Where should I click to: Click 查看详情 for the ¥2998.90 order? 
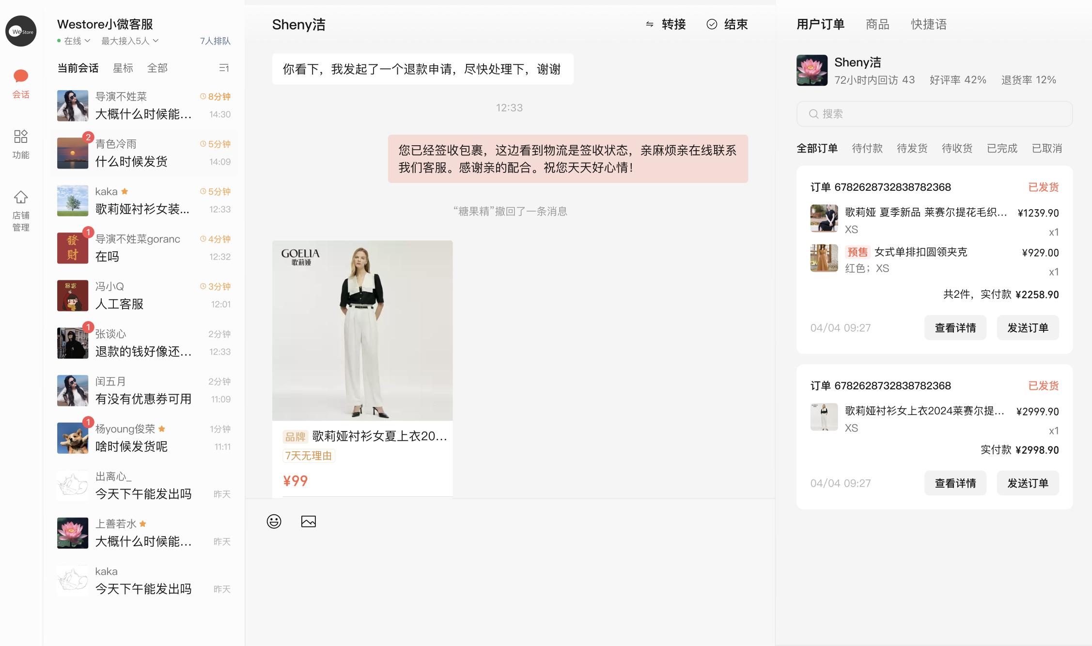pos(955,483)
